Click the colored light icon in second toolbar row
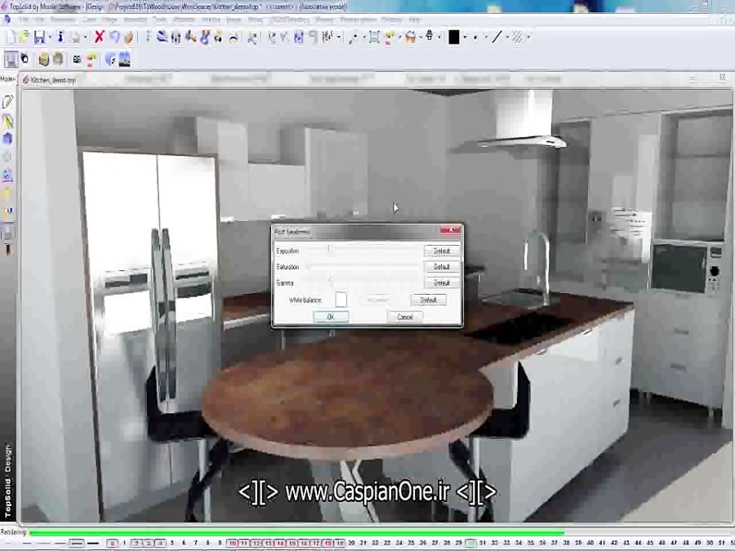 (91, 60)
